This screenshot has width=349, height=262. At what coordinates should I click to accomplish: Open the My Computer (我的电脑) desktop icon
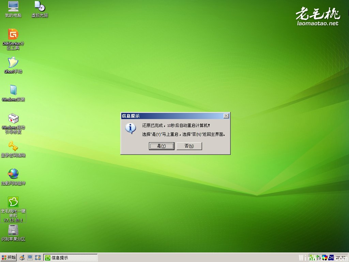(13, 6)
